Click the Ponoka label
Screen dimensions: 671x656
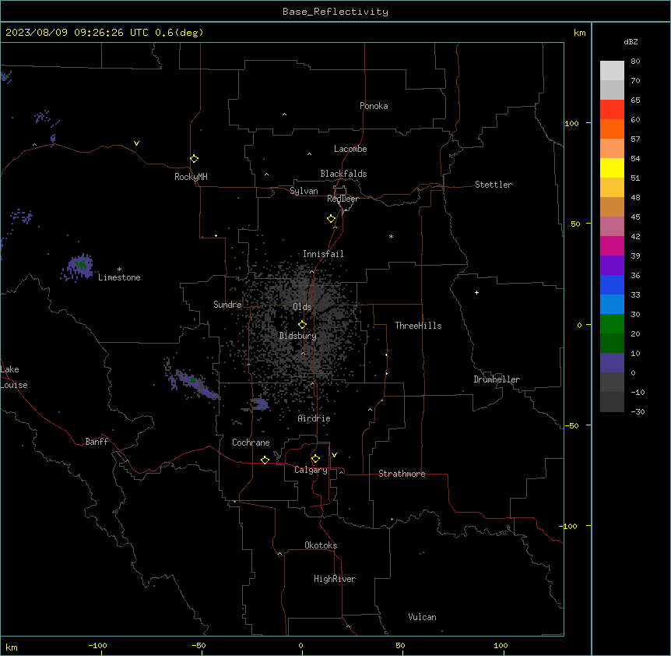pyautogui.click(x=374, y=106)
